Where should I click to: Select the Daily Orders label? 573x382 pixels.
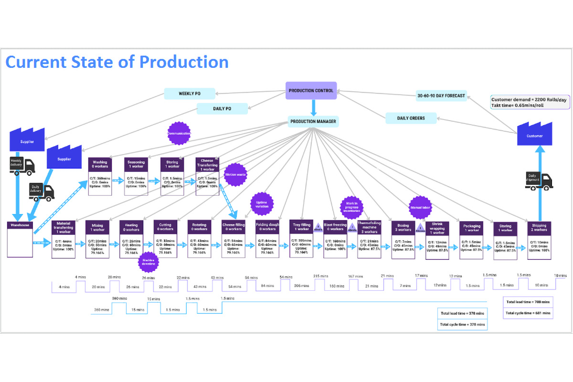[x=411, y=118]
